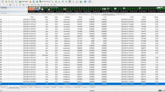Toggle chart auto scroll icon

coord(73,2)
